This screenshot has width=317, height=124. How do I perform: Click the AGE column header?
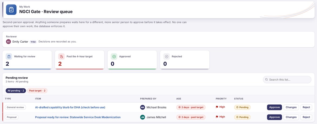point(179,99)
